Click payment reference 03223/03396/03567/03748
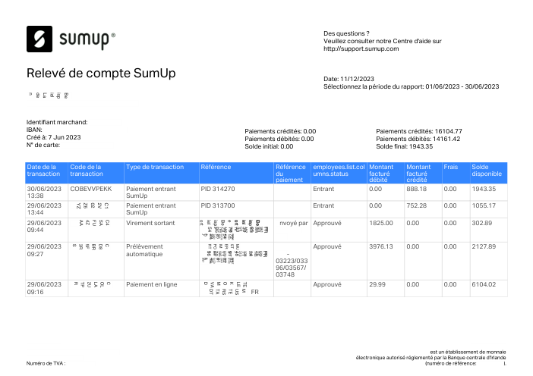The image size is (533, 376). coord(292,268)
